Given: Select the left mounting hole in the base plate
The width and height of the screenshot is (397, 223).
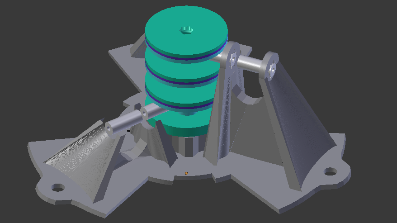Looking at the screenshot, I should (58, 188).
